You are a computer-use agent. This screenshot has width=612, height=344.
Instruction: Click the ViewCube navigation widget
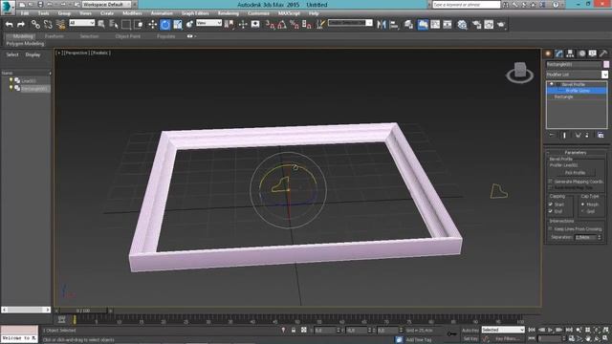click(x=520, y=73)
